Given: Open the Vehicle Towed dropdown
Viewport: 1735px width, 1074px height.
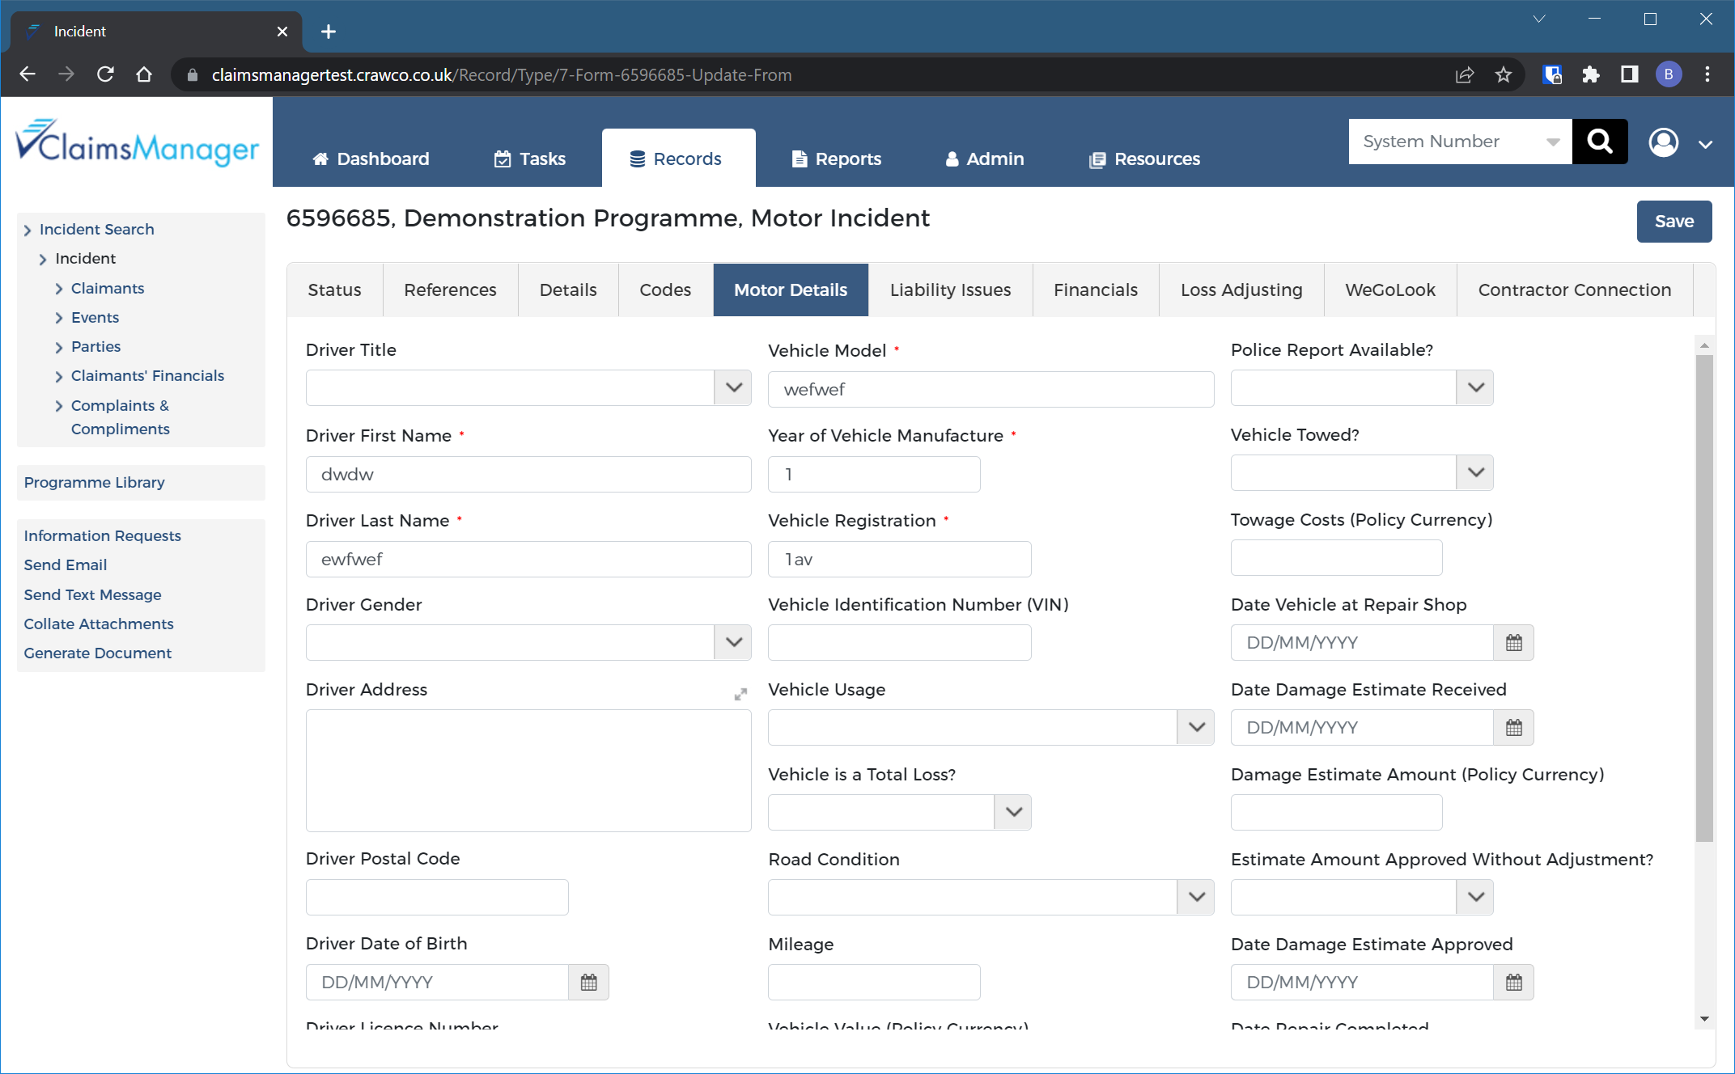Looking at the screenshot, I should click(1475, 472).
